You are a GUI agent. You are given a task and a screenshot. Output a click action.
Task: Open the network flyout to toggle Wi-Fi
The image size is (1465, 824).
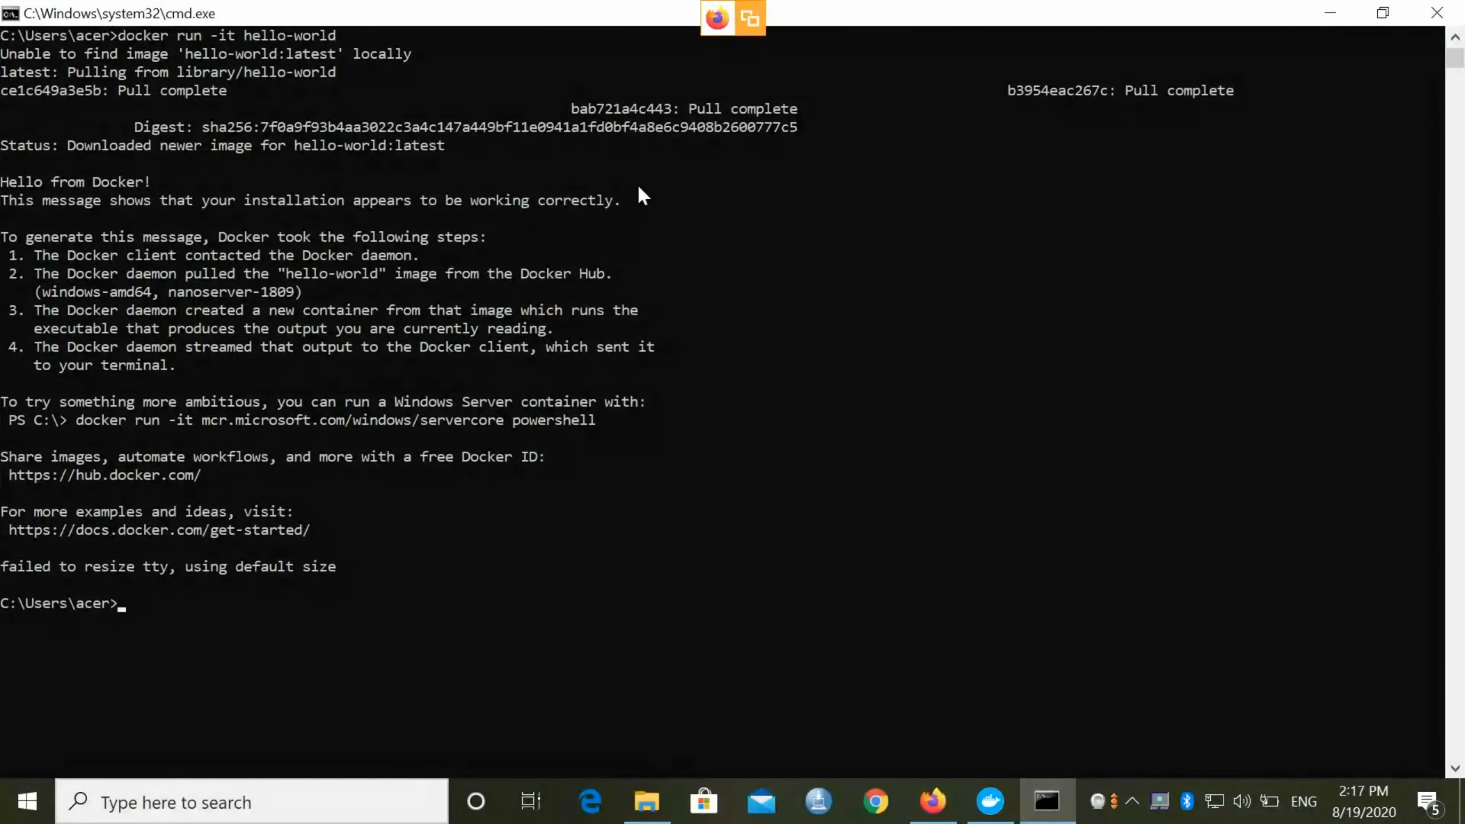point(1214,801)
